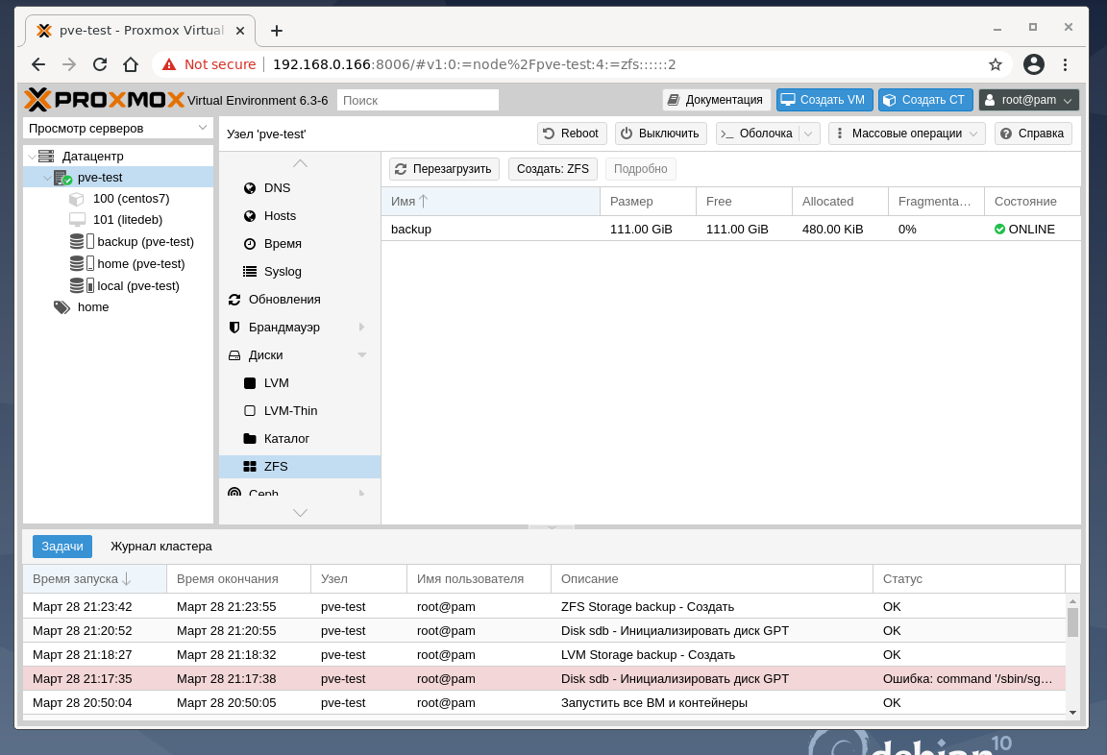Click the DNS globe icon in node menu
Image resolution: width=1107 pixels, height=755 pixels.
(x=250, y=188)
